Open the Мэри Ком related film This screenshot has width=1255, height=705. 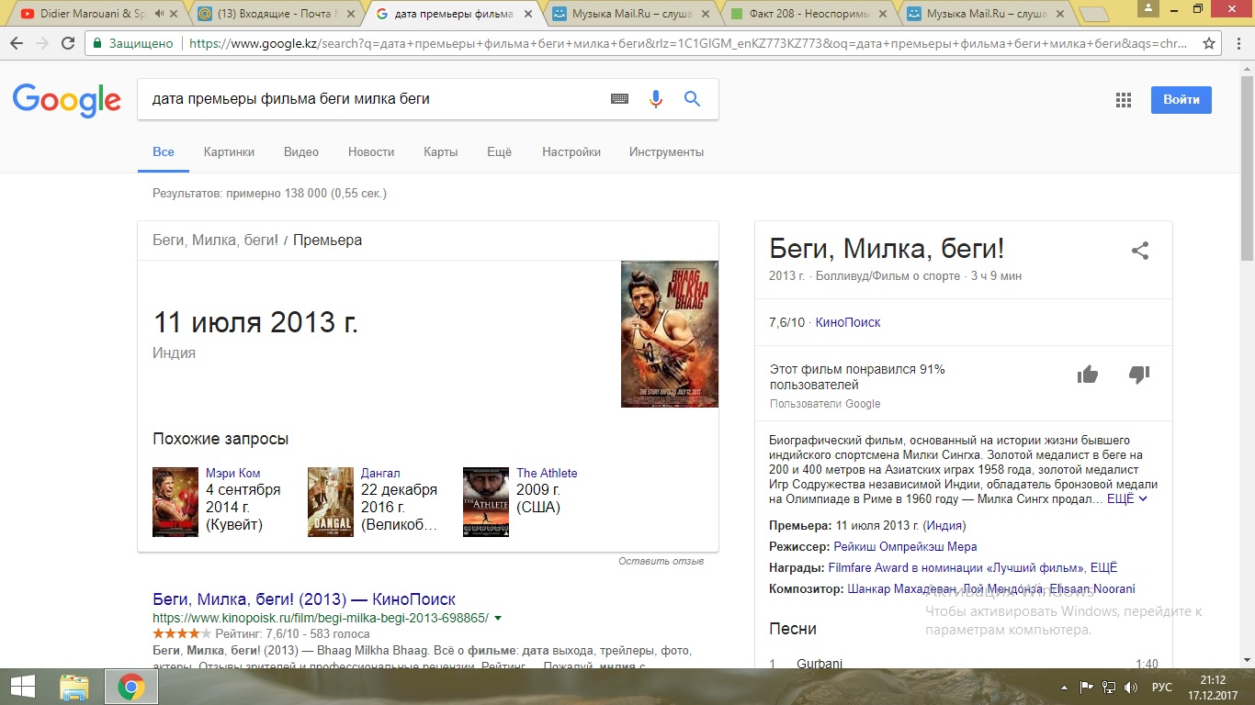(233, 473)
